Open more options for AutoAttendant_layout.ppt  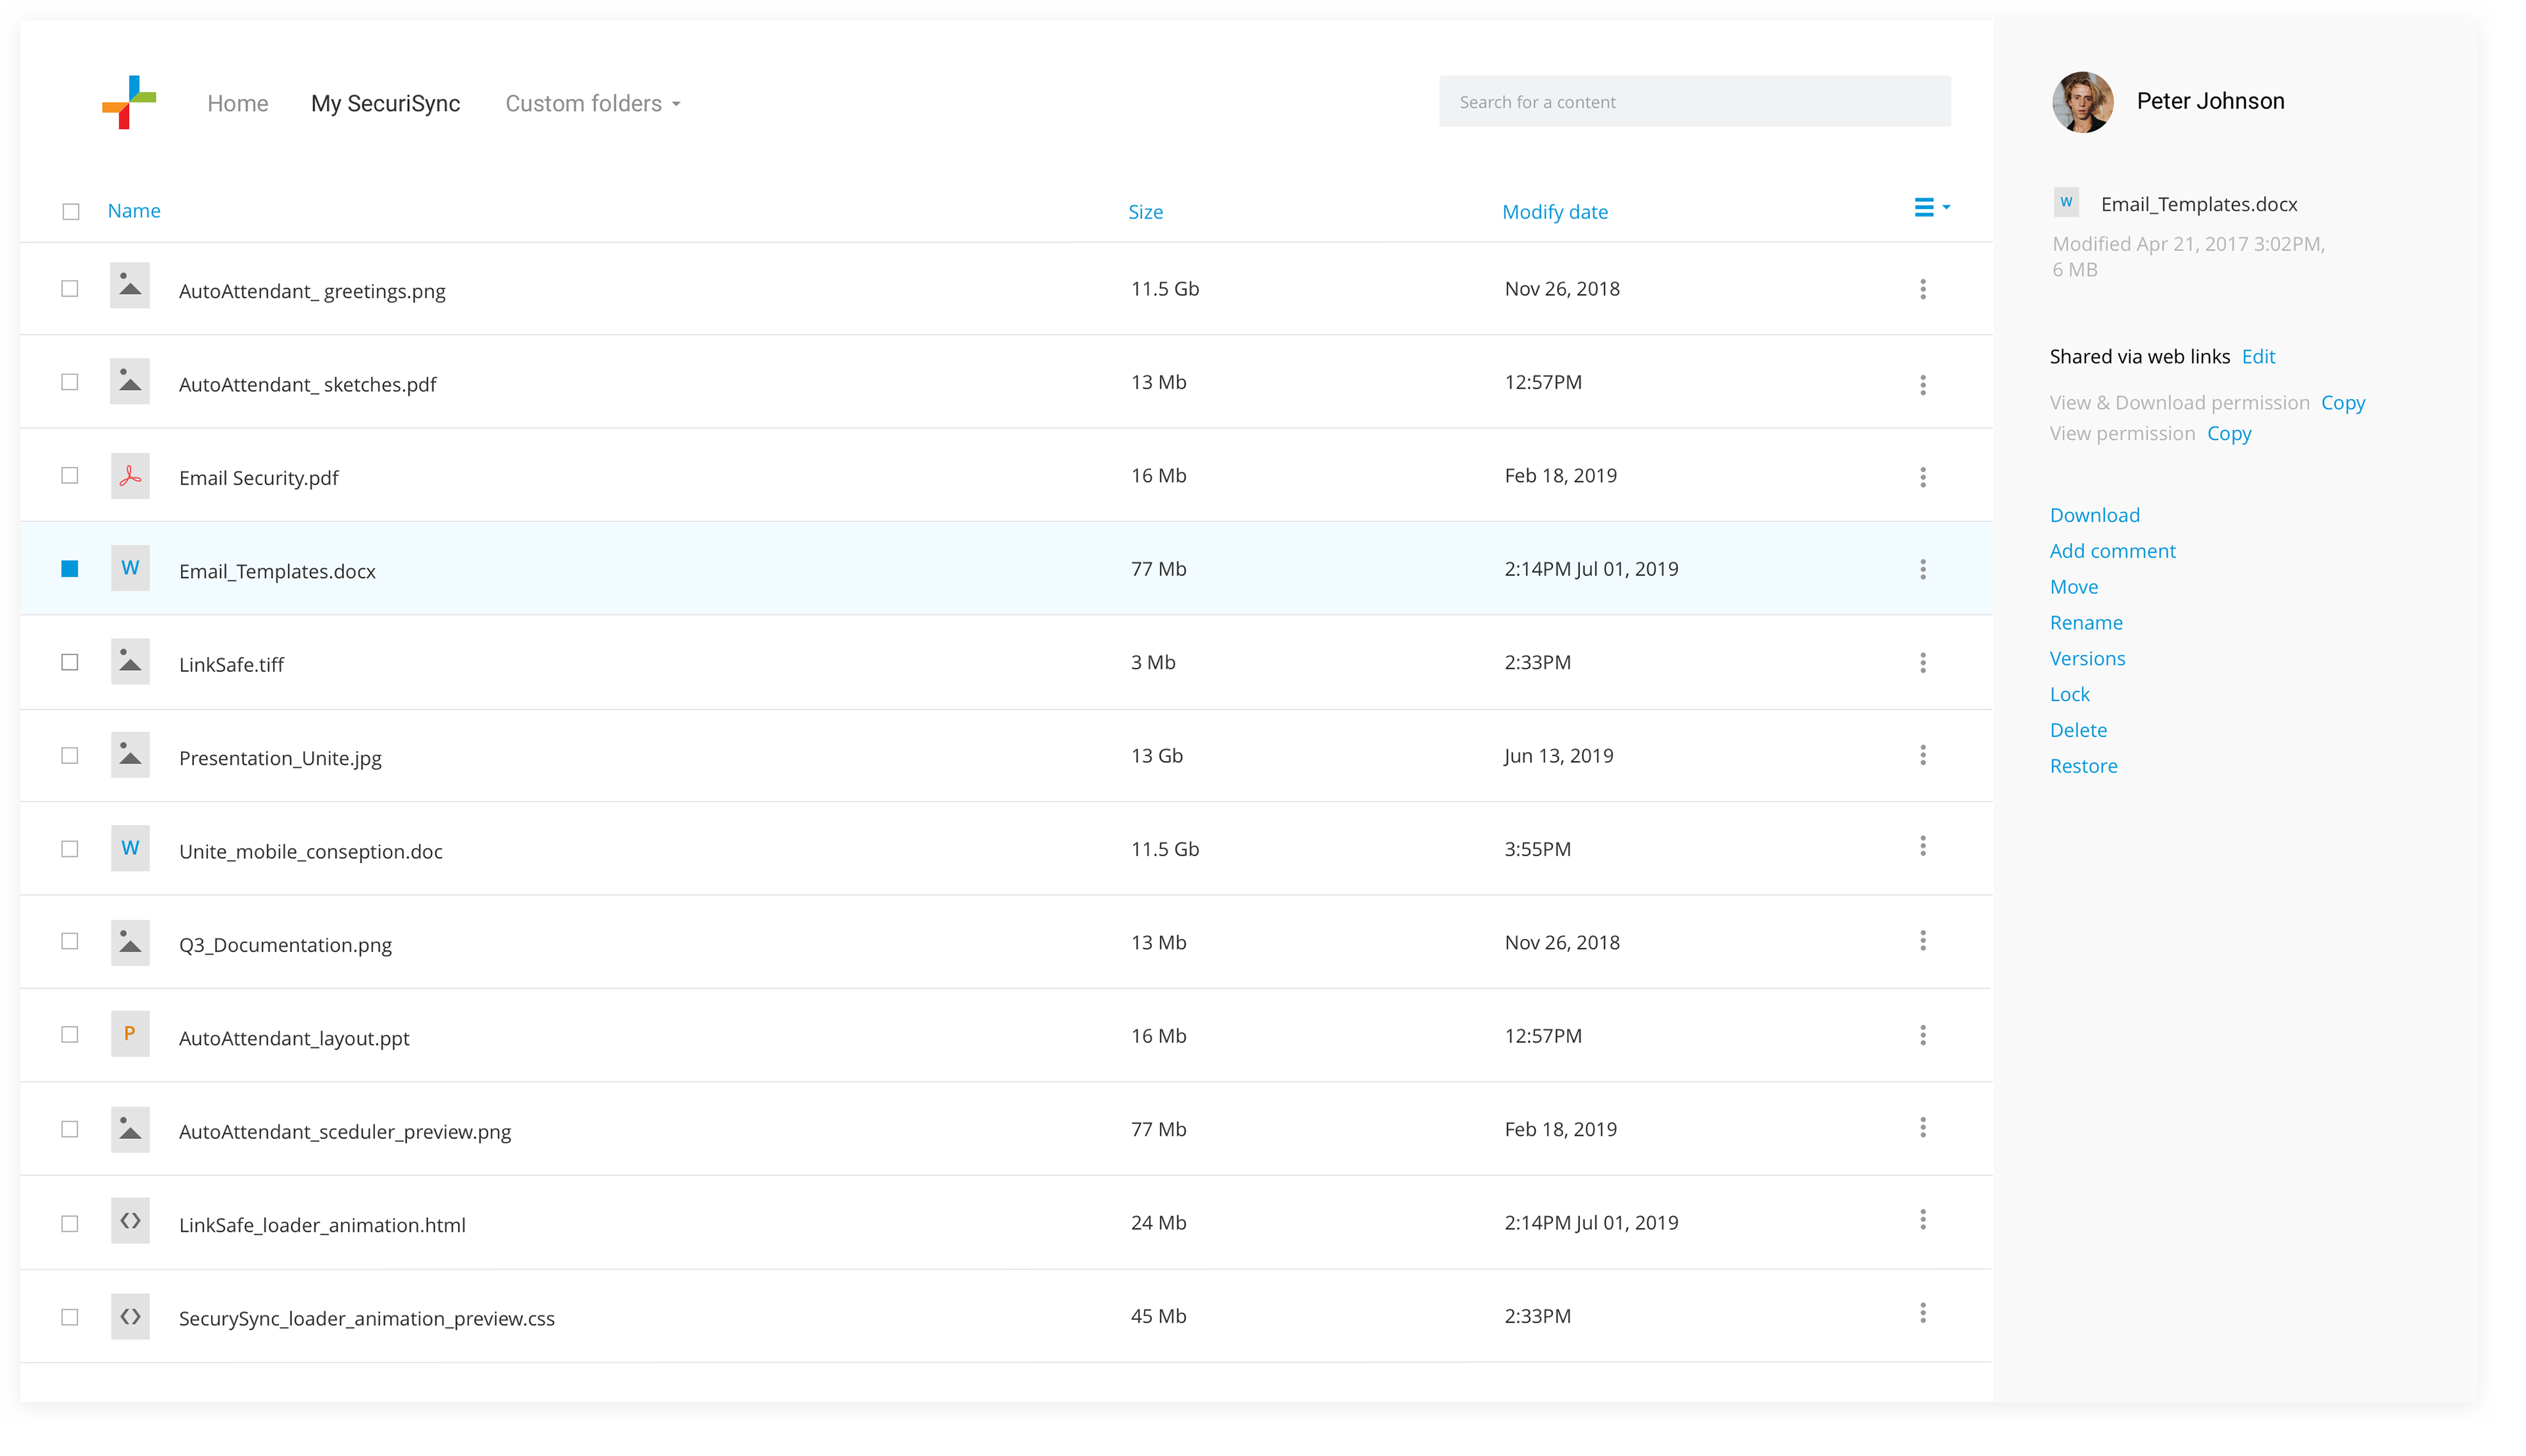point(1922,1035)
